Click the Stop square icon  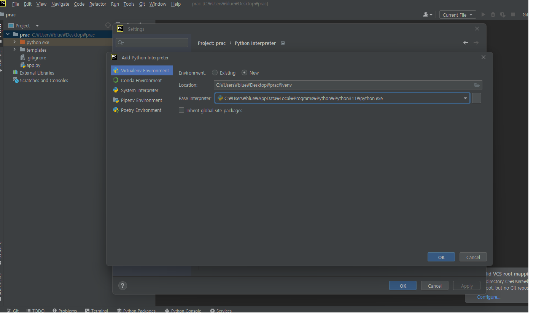pyautogui.click(x=513, y=15)
